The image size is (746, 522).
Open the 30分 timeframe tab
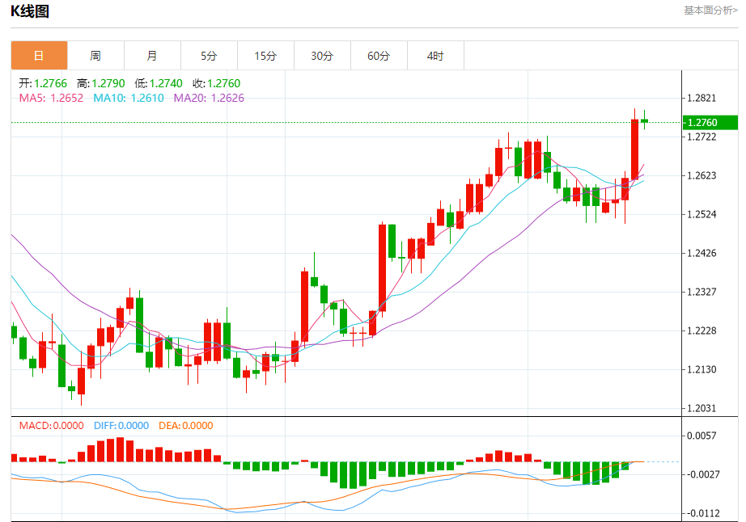tap(322, 56)
